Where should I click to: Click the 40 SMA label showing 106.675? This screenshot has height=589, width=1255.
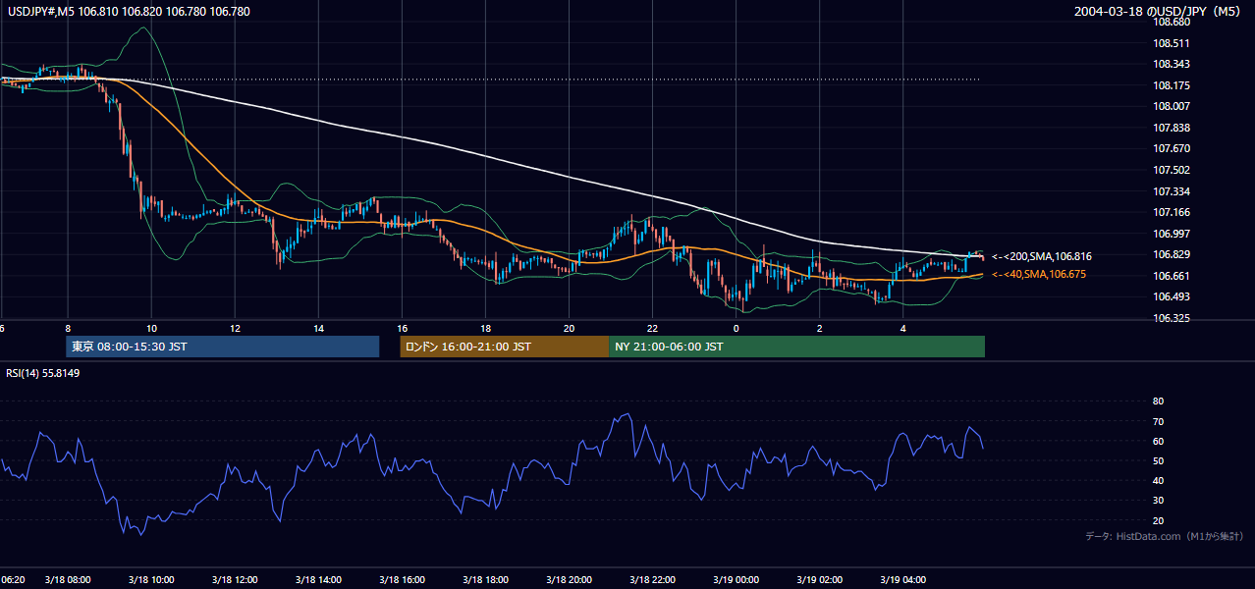pyautogui.click(x=1039, y=275)
